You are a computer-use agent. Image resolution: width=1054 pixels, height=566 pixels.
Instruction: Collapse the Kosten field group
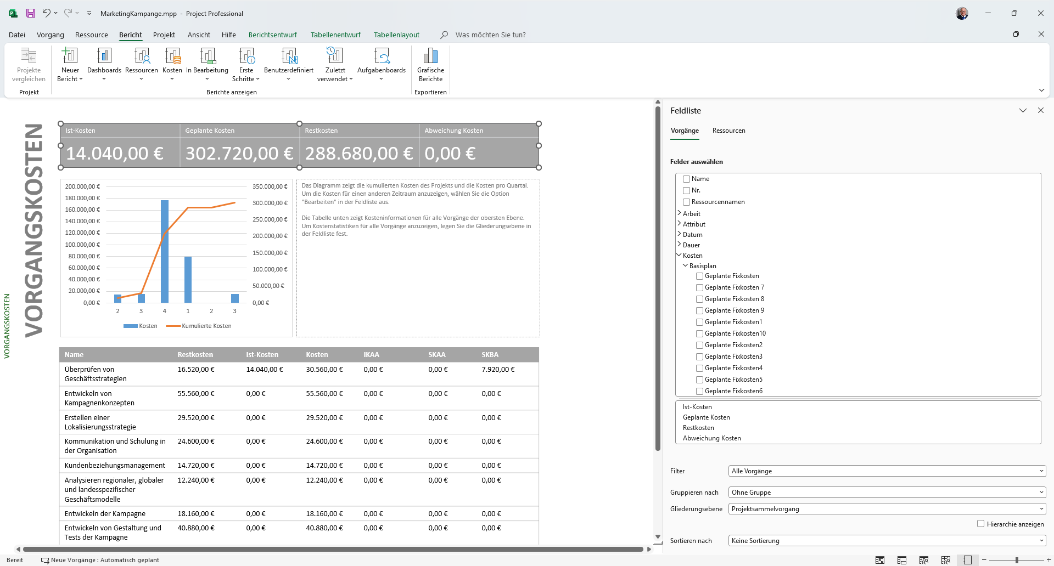click(x=679, y=255)
